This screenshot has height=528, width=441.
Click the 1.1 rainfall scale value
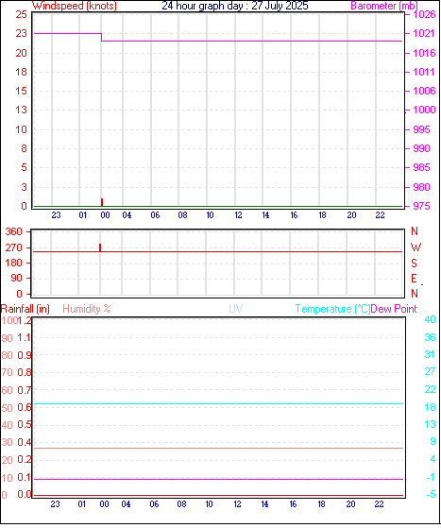[x=24, y=338]
